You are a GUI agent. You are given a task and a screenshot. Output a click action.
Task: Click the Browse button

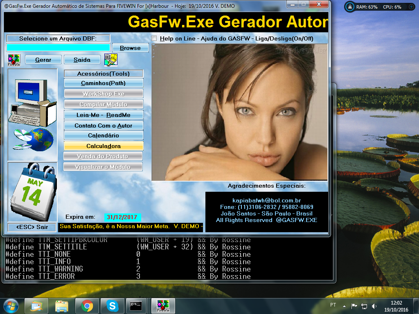[130, 48]
